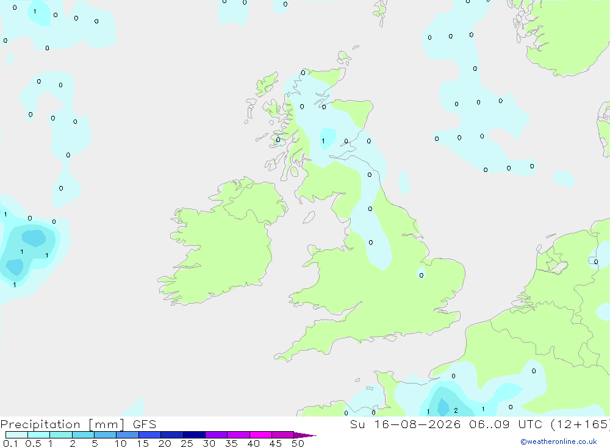Select the 40–45 mm magenta legend swatch
The width and height of the screenshot is (610, 447).
[260, 435]
